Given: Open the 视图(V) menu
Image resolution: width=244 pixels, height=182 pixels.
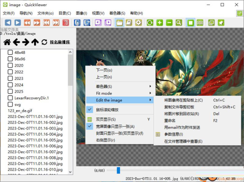Looking at the screenshot, I should click(x=98, y=13).
